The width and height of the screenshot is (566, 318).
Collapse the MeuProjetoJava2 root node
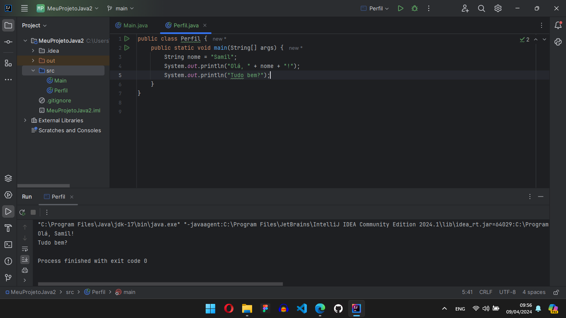(25, 41)
